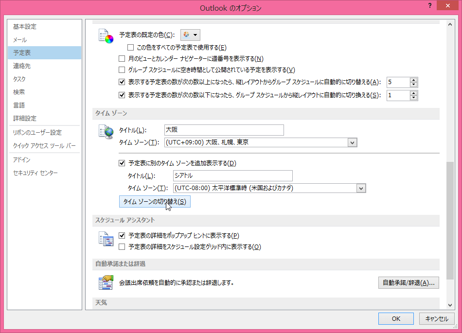462x333 pixels.
Task: Click the schedule assistant grid icon
Action: pyautogui.click(x=106, y=239)
